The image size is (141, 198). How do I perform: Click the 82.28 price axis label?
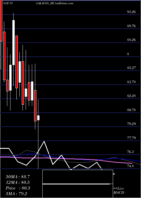point(131,96)
